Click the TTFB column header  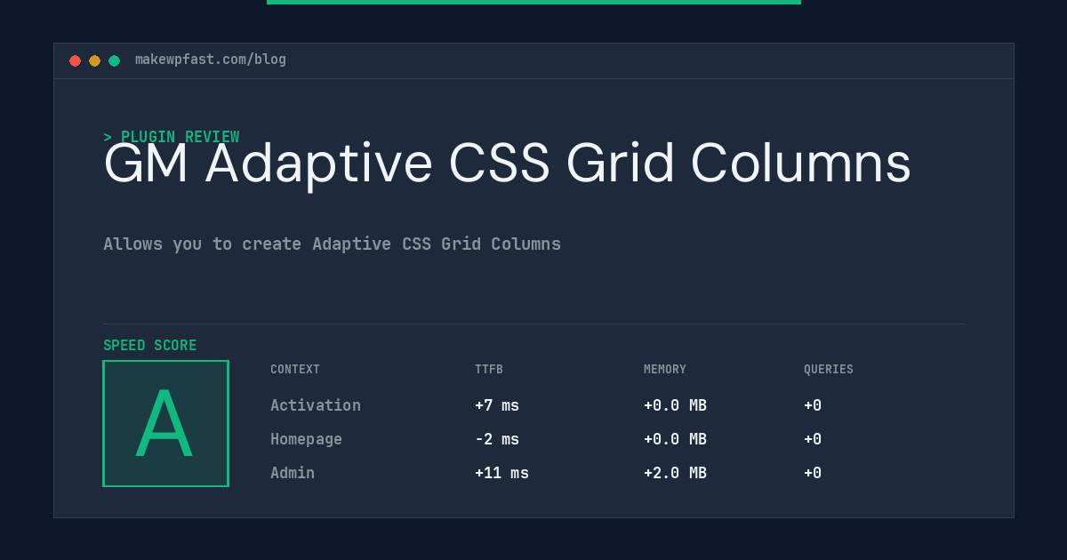coord(489,370)
